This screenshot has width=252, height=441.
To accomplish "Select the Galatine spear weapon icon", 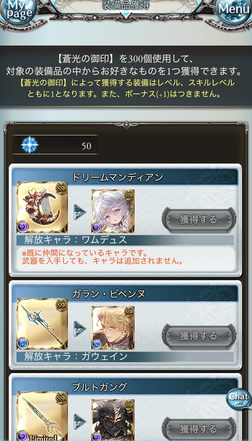I will tap(42, 324).
